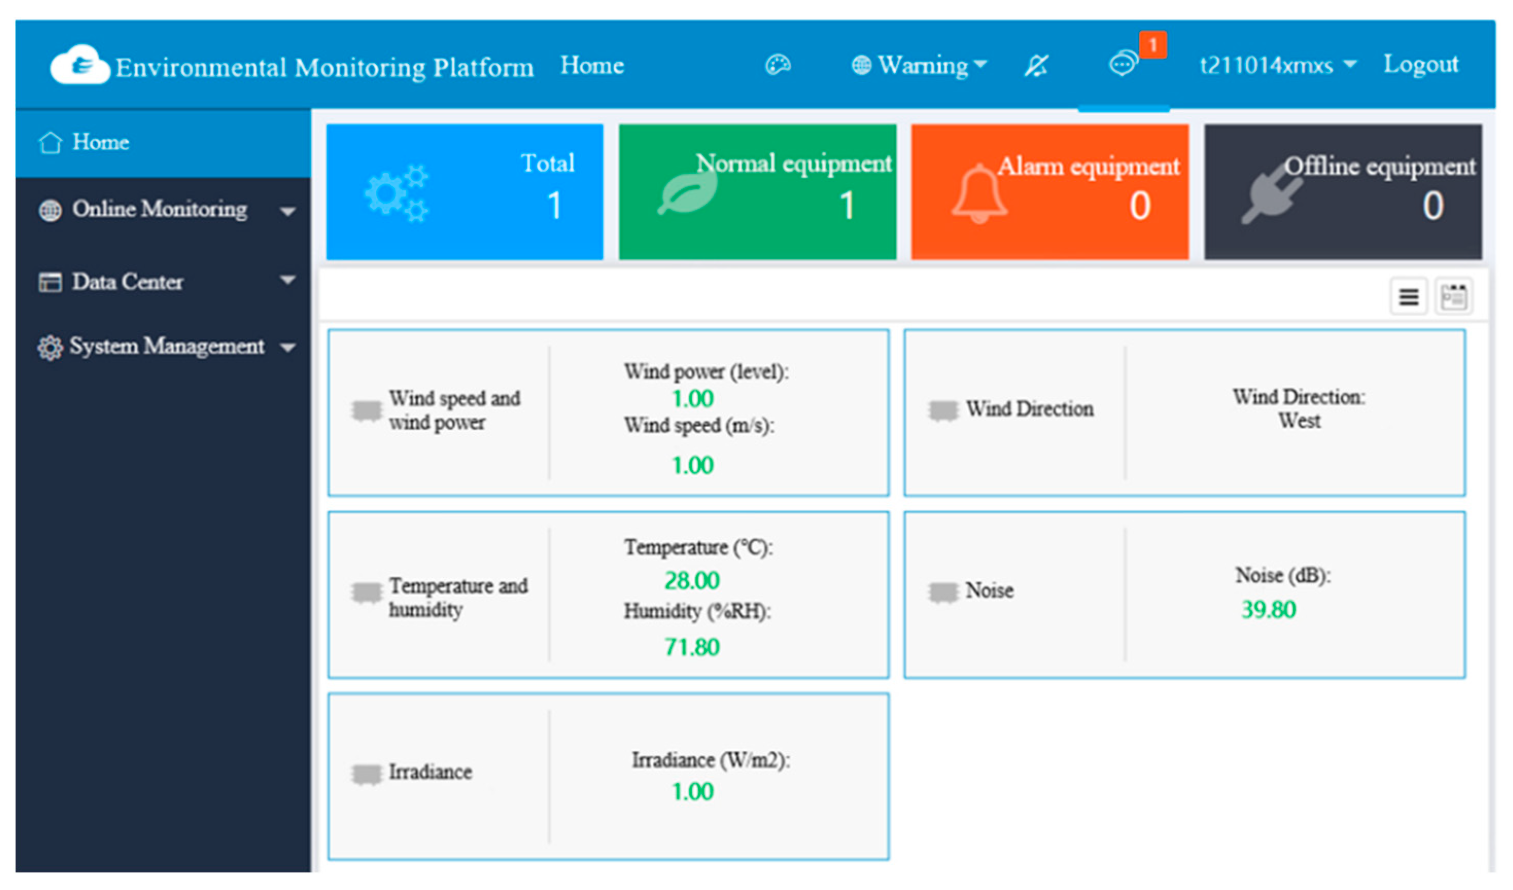Viewport: 1513px width, 890px height.
Task: Click the Alarm equipment bell icon
Action: (x=979, y=194)
